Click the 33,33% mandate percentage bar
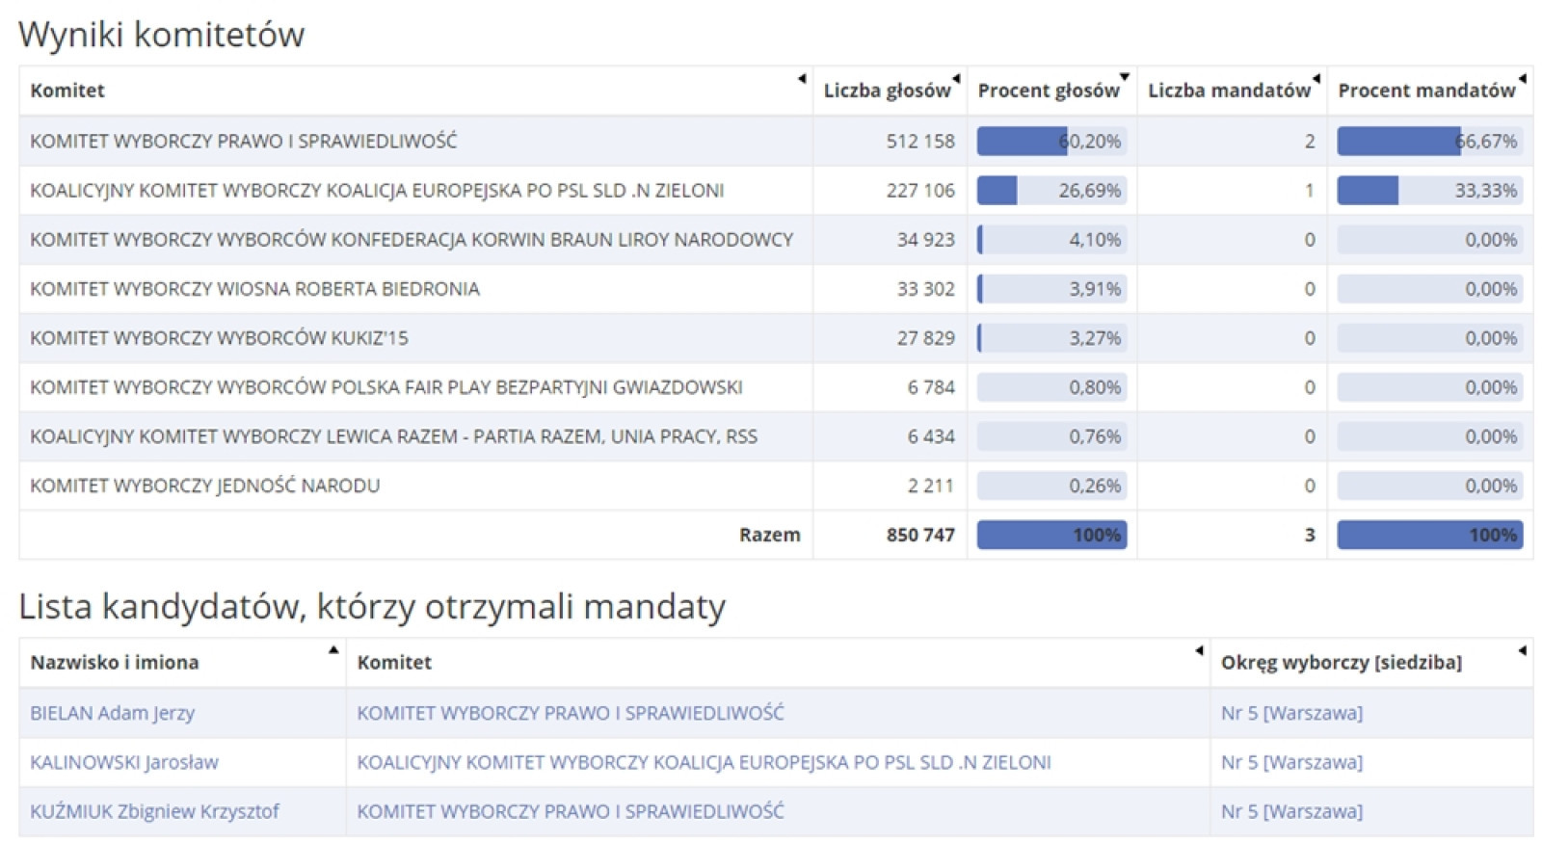 tap(1430, 190)
